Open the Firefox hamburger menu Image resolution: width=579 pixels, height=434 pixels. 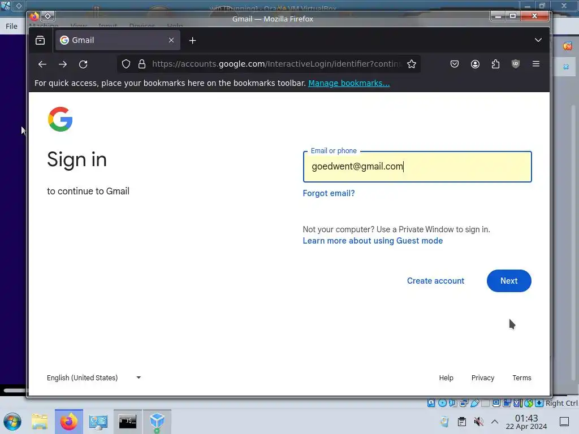click(536, 64)
